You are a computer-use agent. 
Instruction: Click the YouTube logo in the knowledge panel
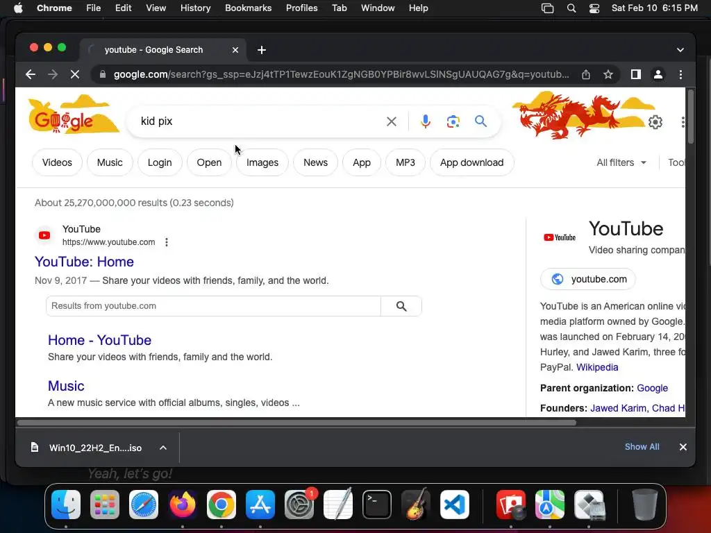560,237
